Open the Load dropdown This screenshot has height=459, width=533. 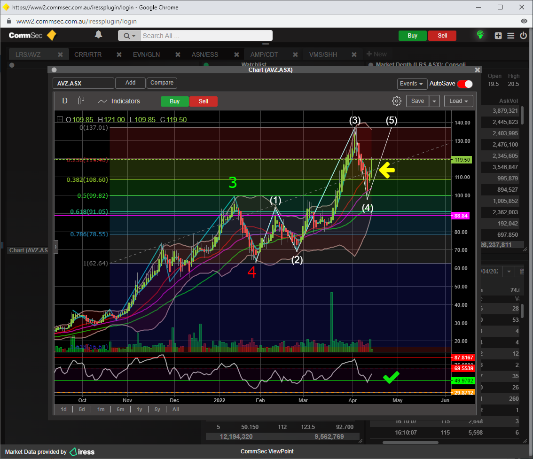[459, 101]
